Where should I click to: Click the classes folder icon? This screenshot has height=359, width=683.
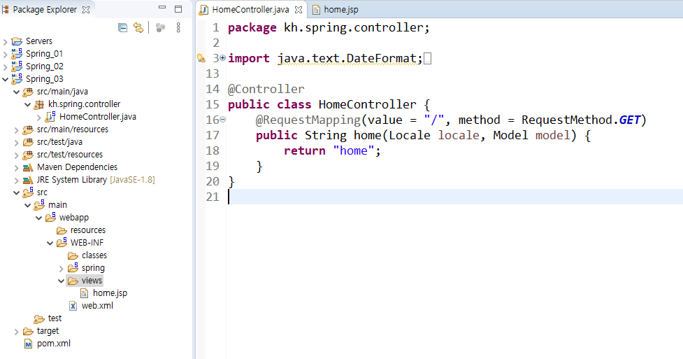(73, 255)
